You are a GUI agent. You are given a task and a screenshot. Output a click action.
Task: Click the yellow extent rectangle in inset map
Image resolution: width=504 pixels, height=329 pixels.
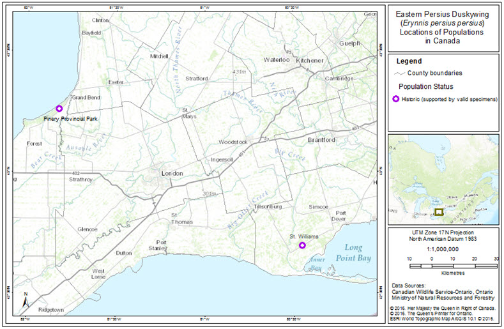pos(439,211)
